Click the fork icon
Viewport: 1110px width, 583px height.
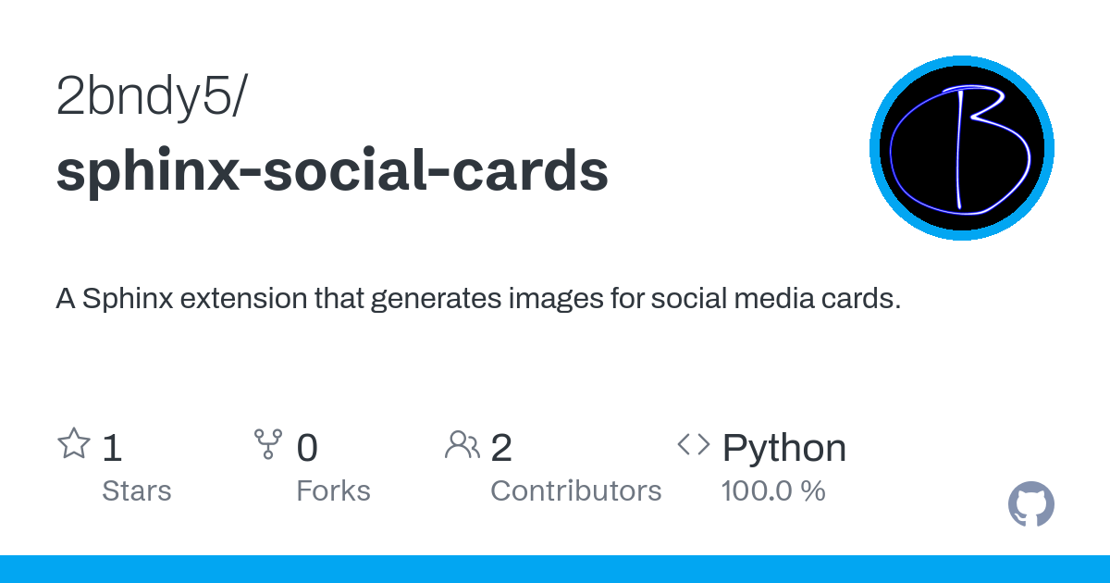click(267, 445)
